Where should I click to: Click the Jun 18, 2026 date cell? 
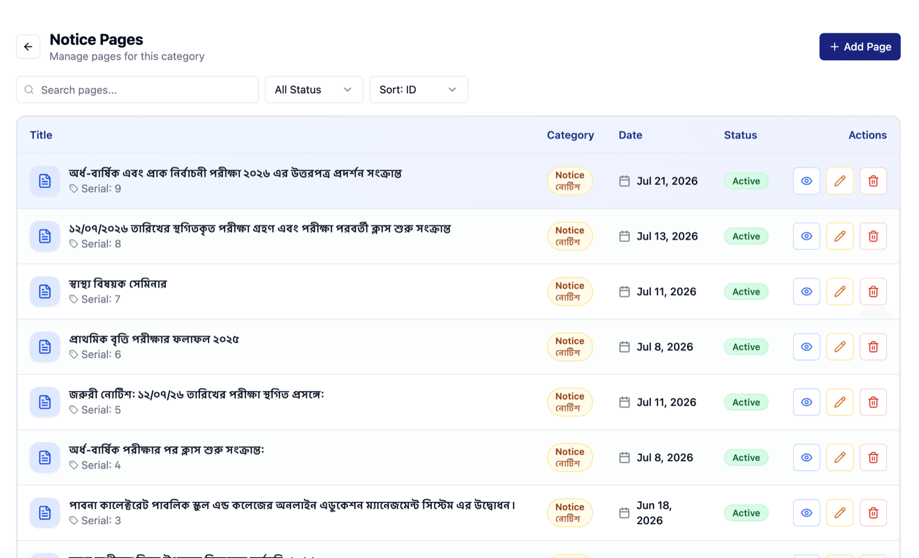646,513
